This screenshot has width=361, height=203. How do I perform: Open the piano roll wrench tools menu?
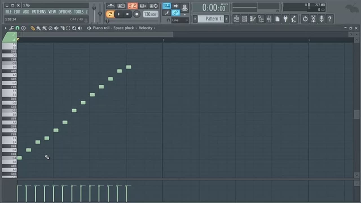tap(12, 28)
